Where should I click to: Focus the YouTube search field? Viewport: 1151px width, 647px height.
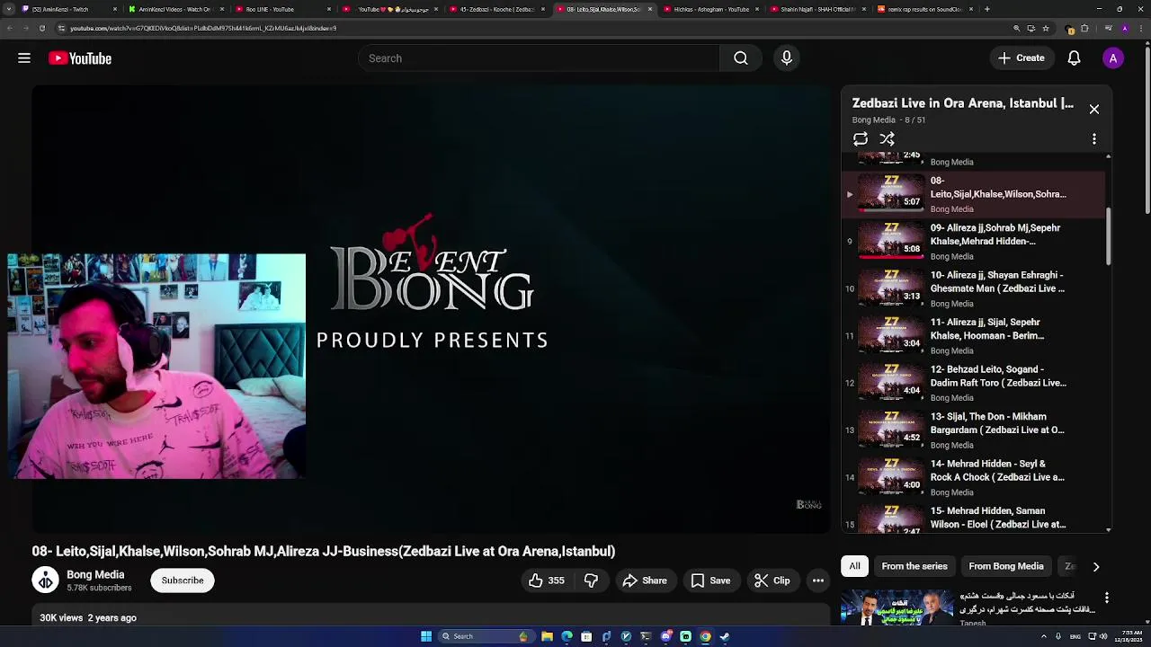540,58
